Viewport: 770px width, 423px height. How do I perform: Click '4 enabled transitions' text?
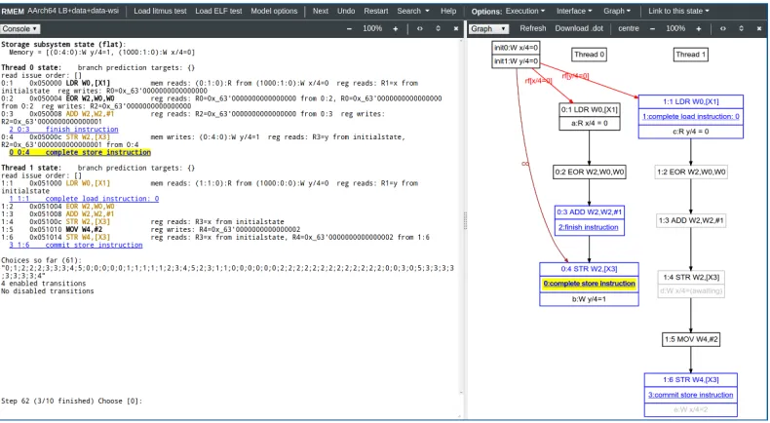coord(43,284)
